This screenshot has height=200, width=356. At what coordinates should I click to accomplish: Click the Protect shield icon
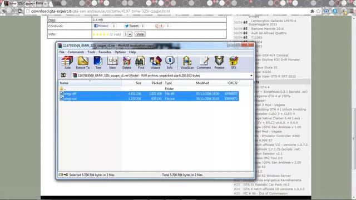pos(219,63)
